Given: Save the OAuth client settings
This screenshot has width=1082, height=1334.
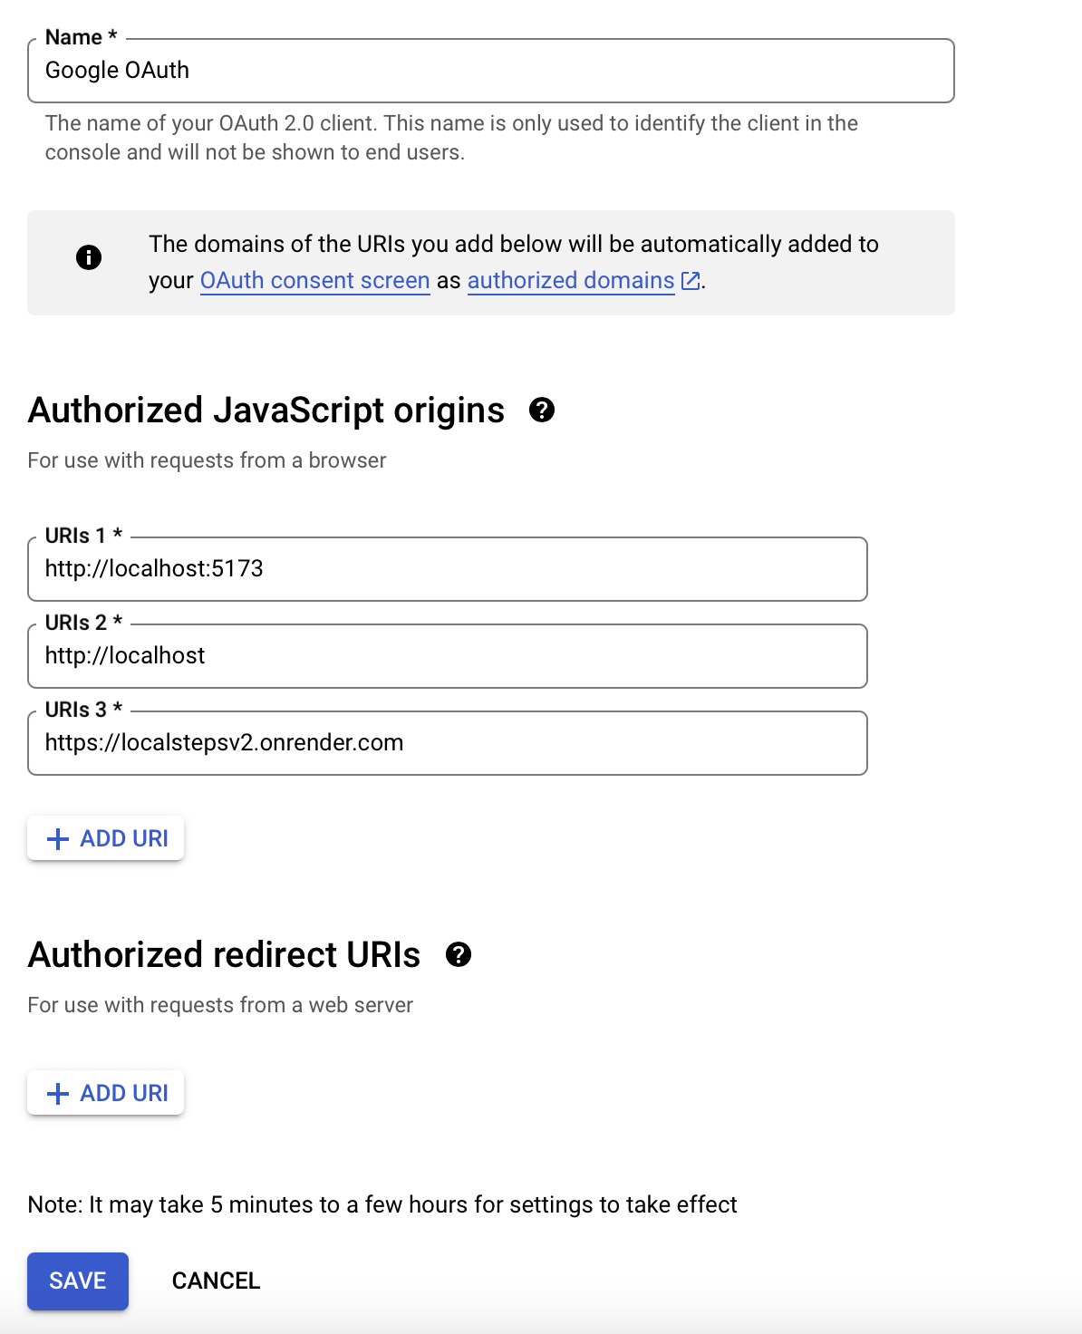Looking at the screenshot, I should [x=77, y=1281].
